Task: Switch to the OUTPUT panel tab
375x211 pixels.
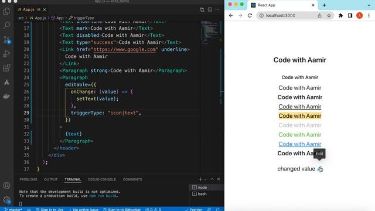Action: click(x=51, y=179)
